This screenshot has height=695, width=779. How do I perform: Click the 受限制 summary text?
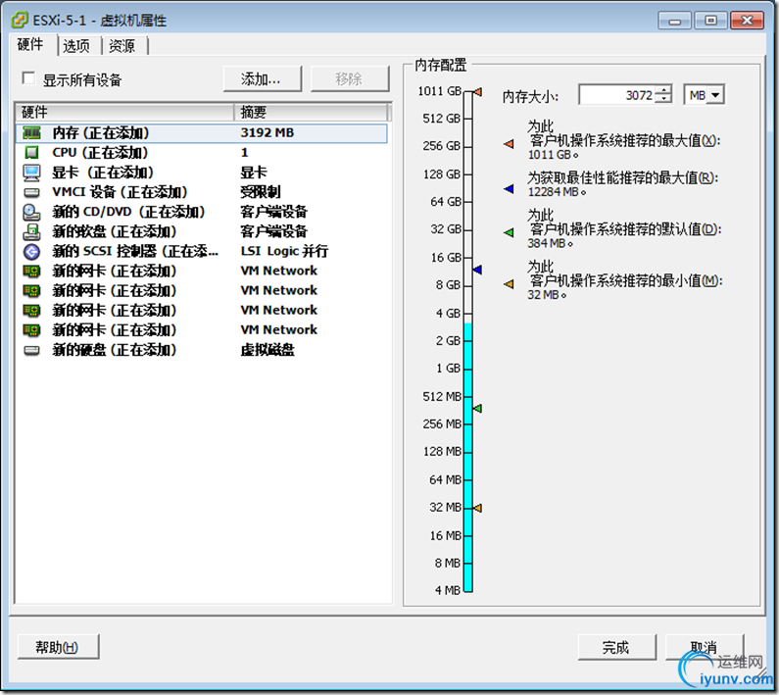(x=261, y=192)
